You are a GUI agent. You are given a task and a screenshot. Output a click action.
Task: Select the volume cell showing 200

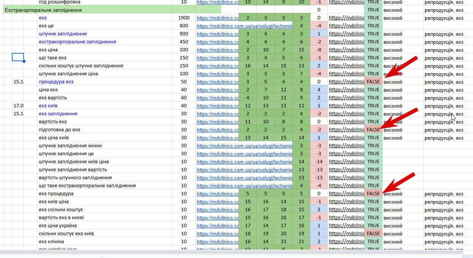(184, 50)
